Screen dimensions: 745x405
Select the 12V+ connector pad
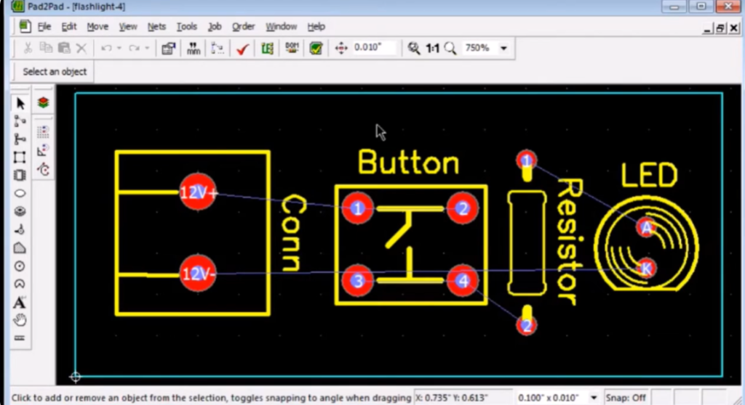tap(198, 192)
